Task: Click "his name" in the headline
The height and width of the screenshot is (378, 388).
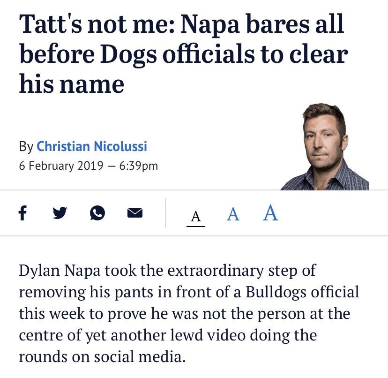Action: pos(71,84)
